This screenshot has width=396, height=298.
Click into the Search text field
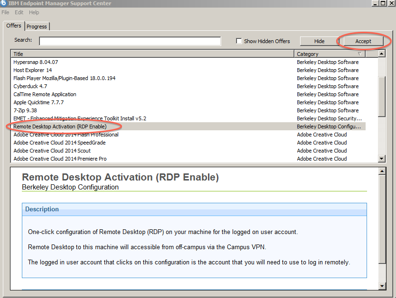pos(130,41)
